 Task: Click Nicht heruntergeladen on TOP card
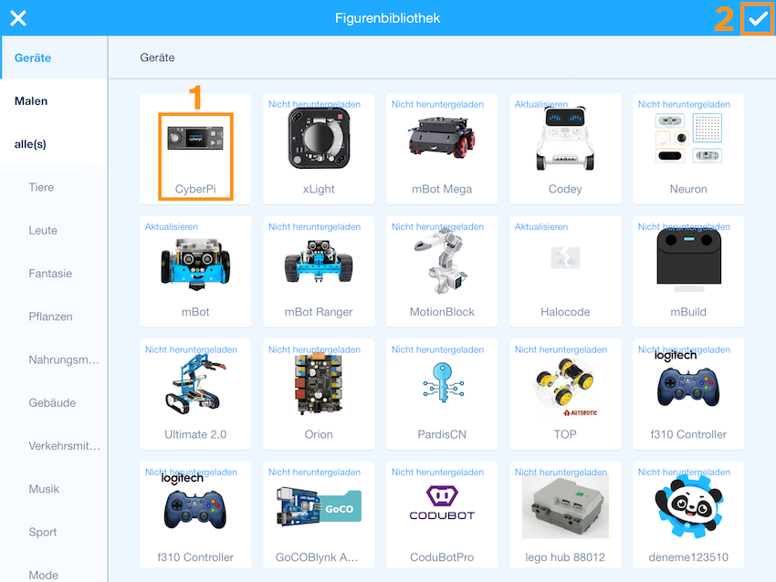561,349
